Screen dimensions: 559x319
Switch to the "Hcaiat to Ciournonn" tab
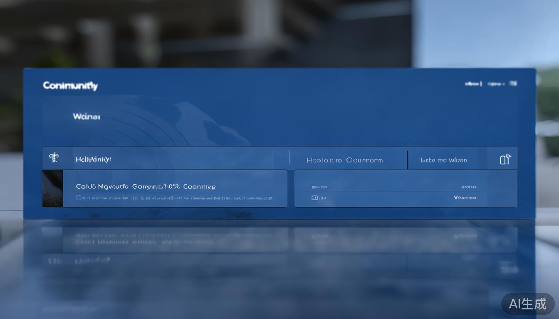(344, 160)
